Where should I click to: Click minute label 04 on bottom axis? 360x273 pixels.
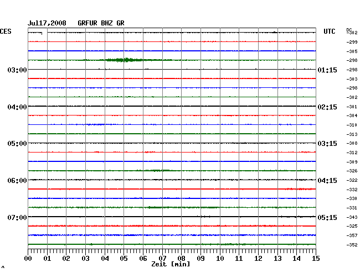pyautogui.click(x=105, y=259)
